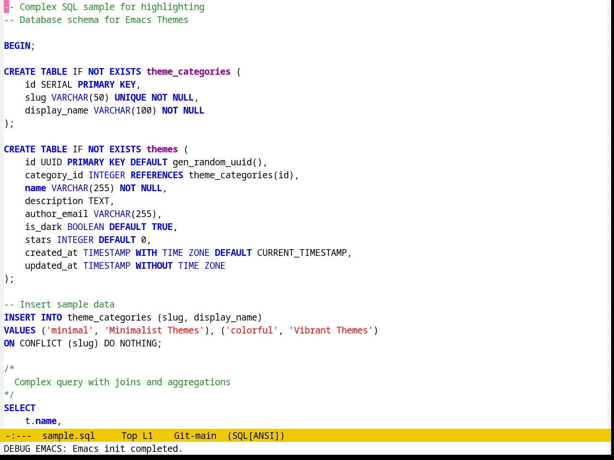Click the SERIAL type on the id line
614x460 pixels.
[57, 84]
